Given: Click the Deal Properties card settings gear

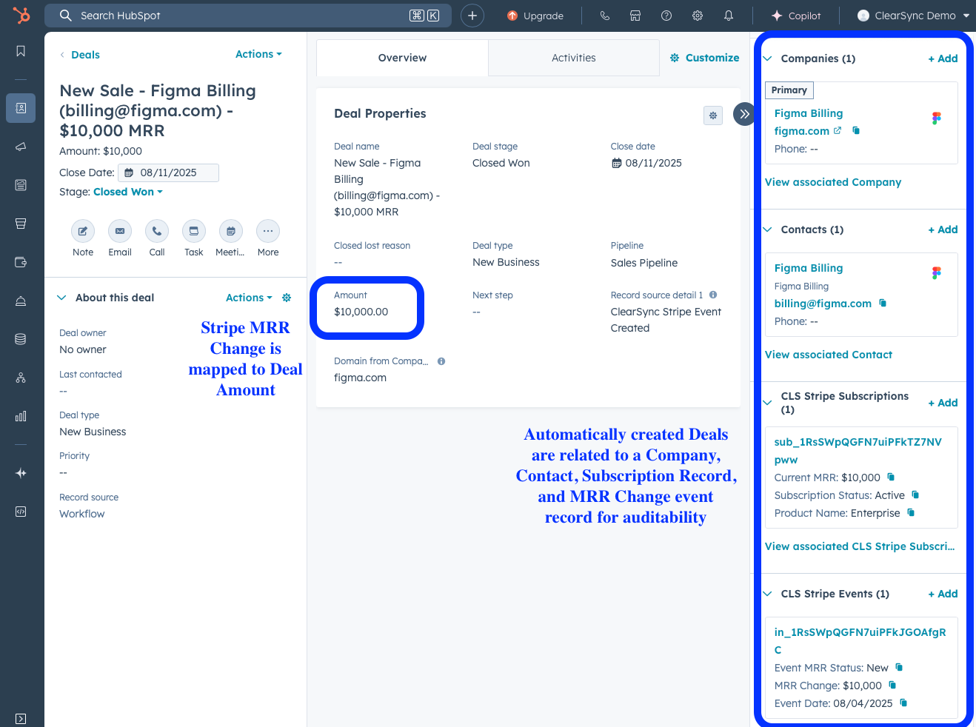Looking at the screenshot, I should pos(713,115).
